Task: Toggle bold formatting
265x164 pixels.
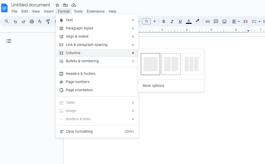Action: pos(164,22)
